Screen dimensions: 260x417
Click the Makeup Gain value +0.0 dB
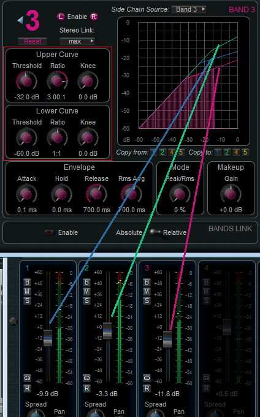(231, 210)
